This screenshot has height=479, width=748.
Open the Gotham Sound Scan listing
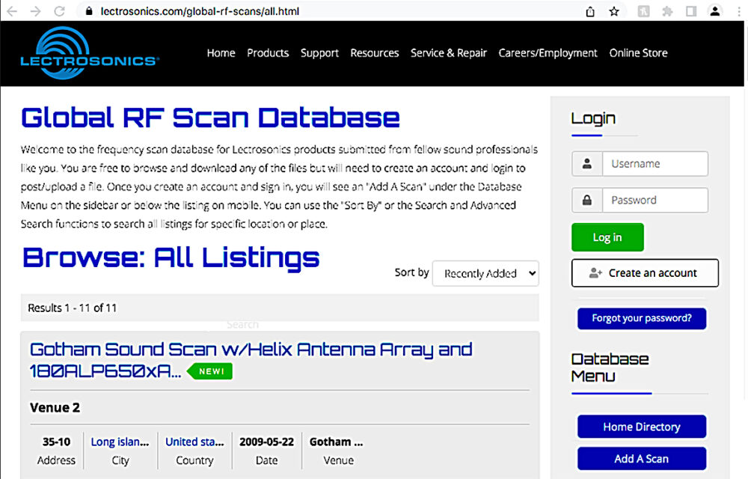pyautogui.click(x=251, y=349)
